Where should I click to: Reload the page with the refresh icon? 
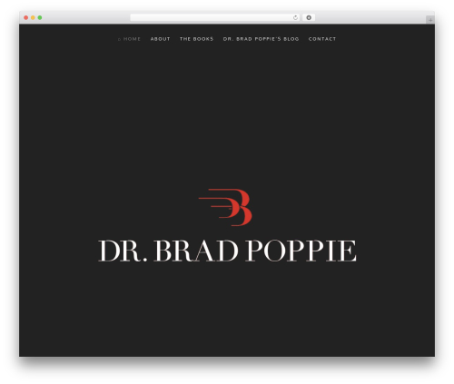point(295,17)
